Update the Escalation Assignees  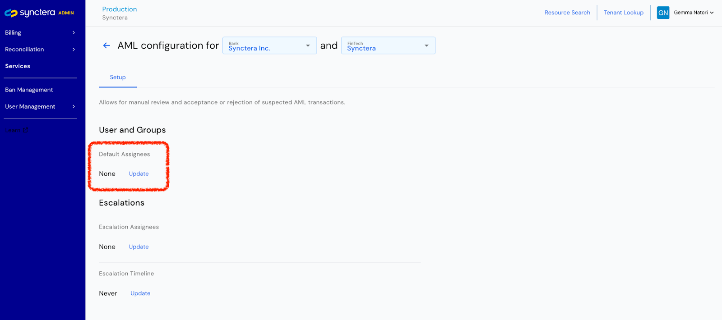click(x=139, y=247)
